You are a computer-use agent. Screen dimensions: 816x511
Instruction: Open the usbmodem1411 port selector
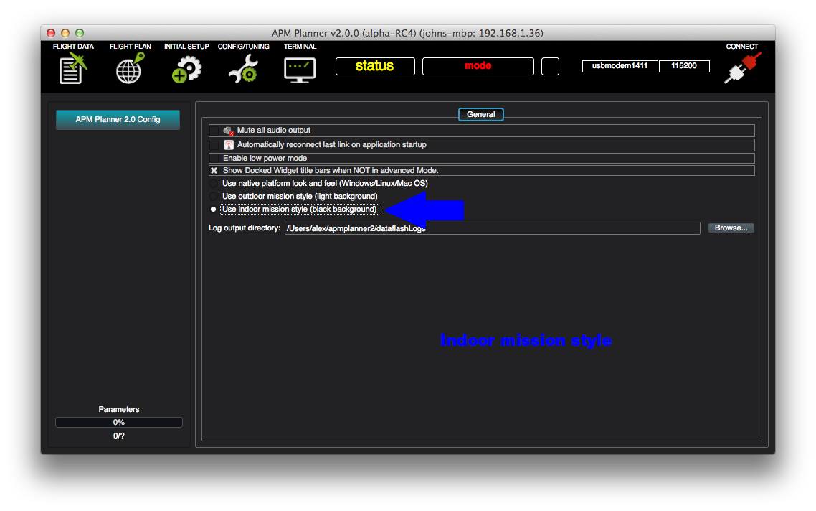620,65
